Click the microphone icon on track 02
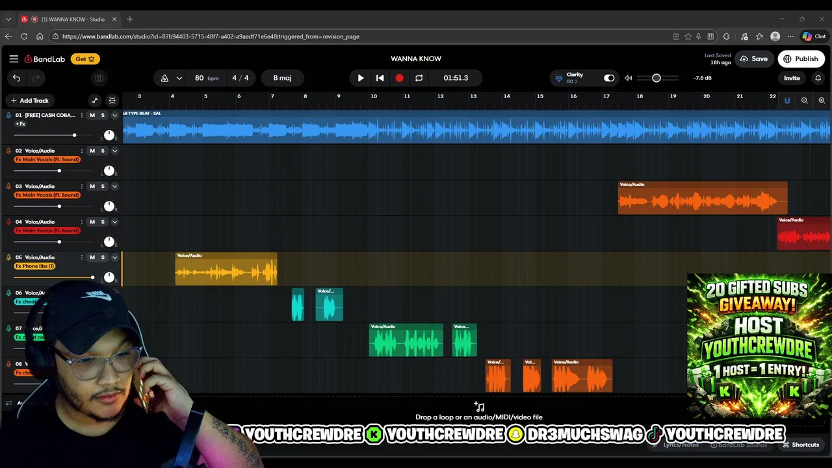Screen dimensions: 832x468 click(x=8, y=151)
